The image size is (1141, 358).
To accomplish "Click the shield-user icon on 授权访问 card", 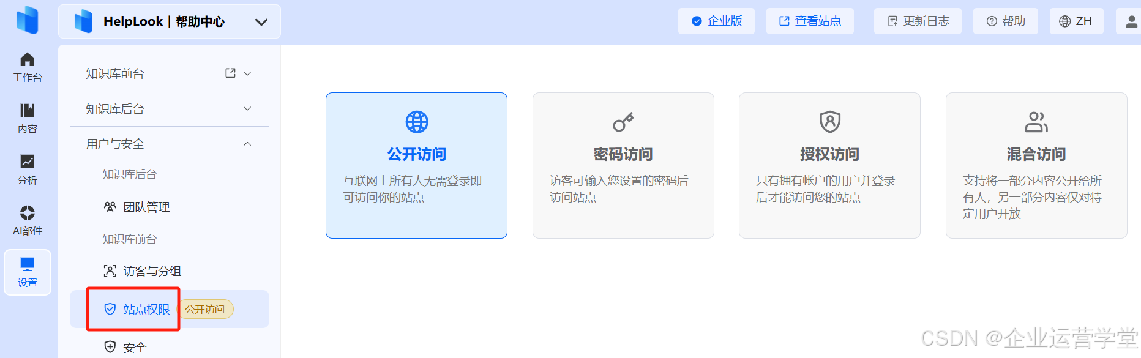I will 830,122.
